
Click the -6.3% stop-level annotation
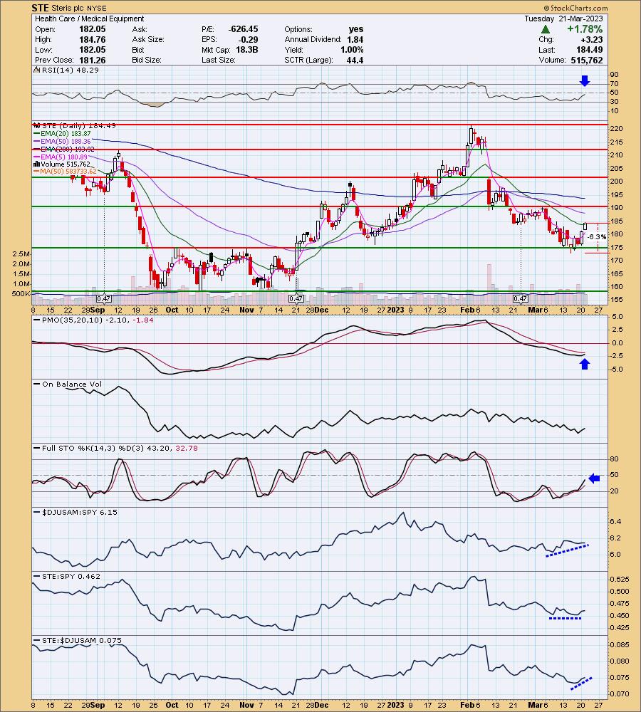click(x=596, y=237)
